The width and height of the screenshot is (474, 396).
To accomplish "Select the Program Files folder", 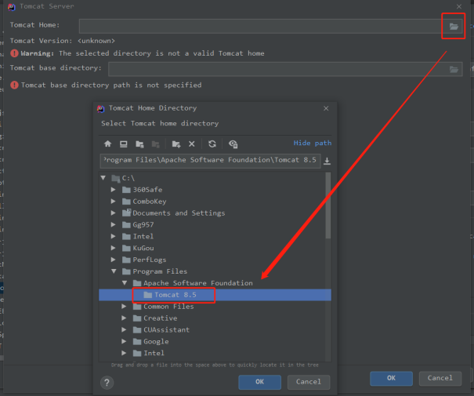I will (215, 271).
